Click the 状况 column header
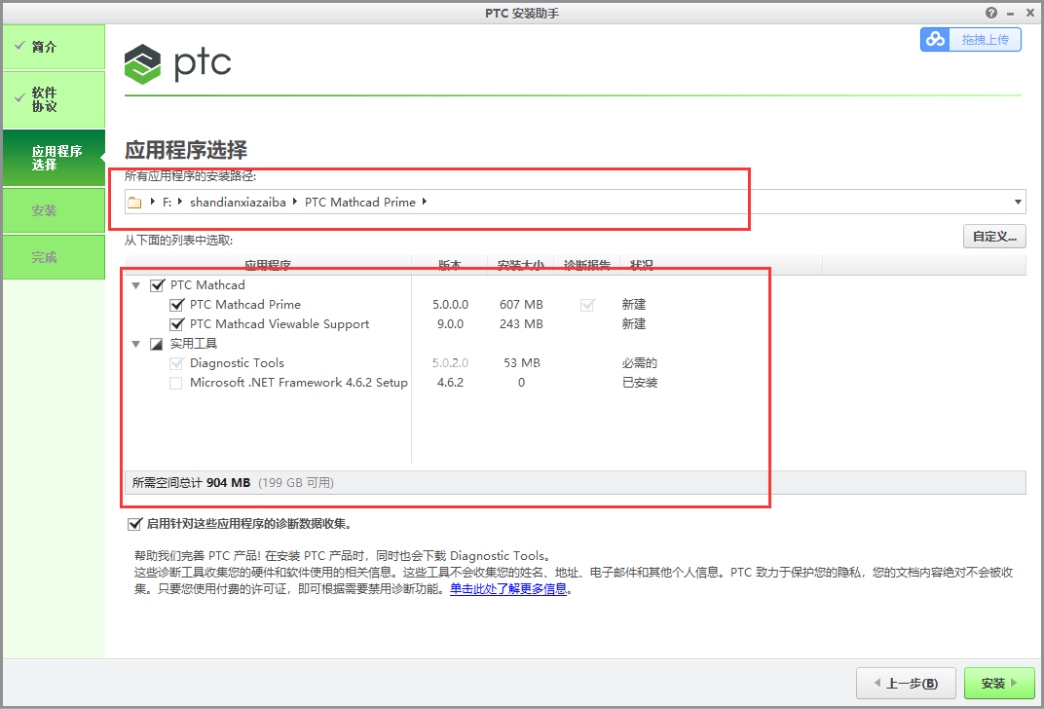This screenshot has width=1044, height=709. (641, 265)
